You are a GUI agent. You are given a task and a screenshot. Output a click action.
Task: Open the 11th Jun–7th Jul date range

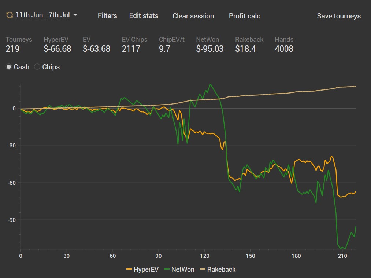point(42,15)
